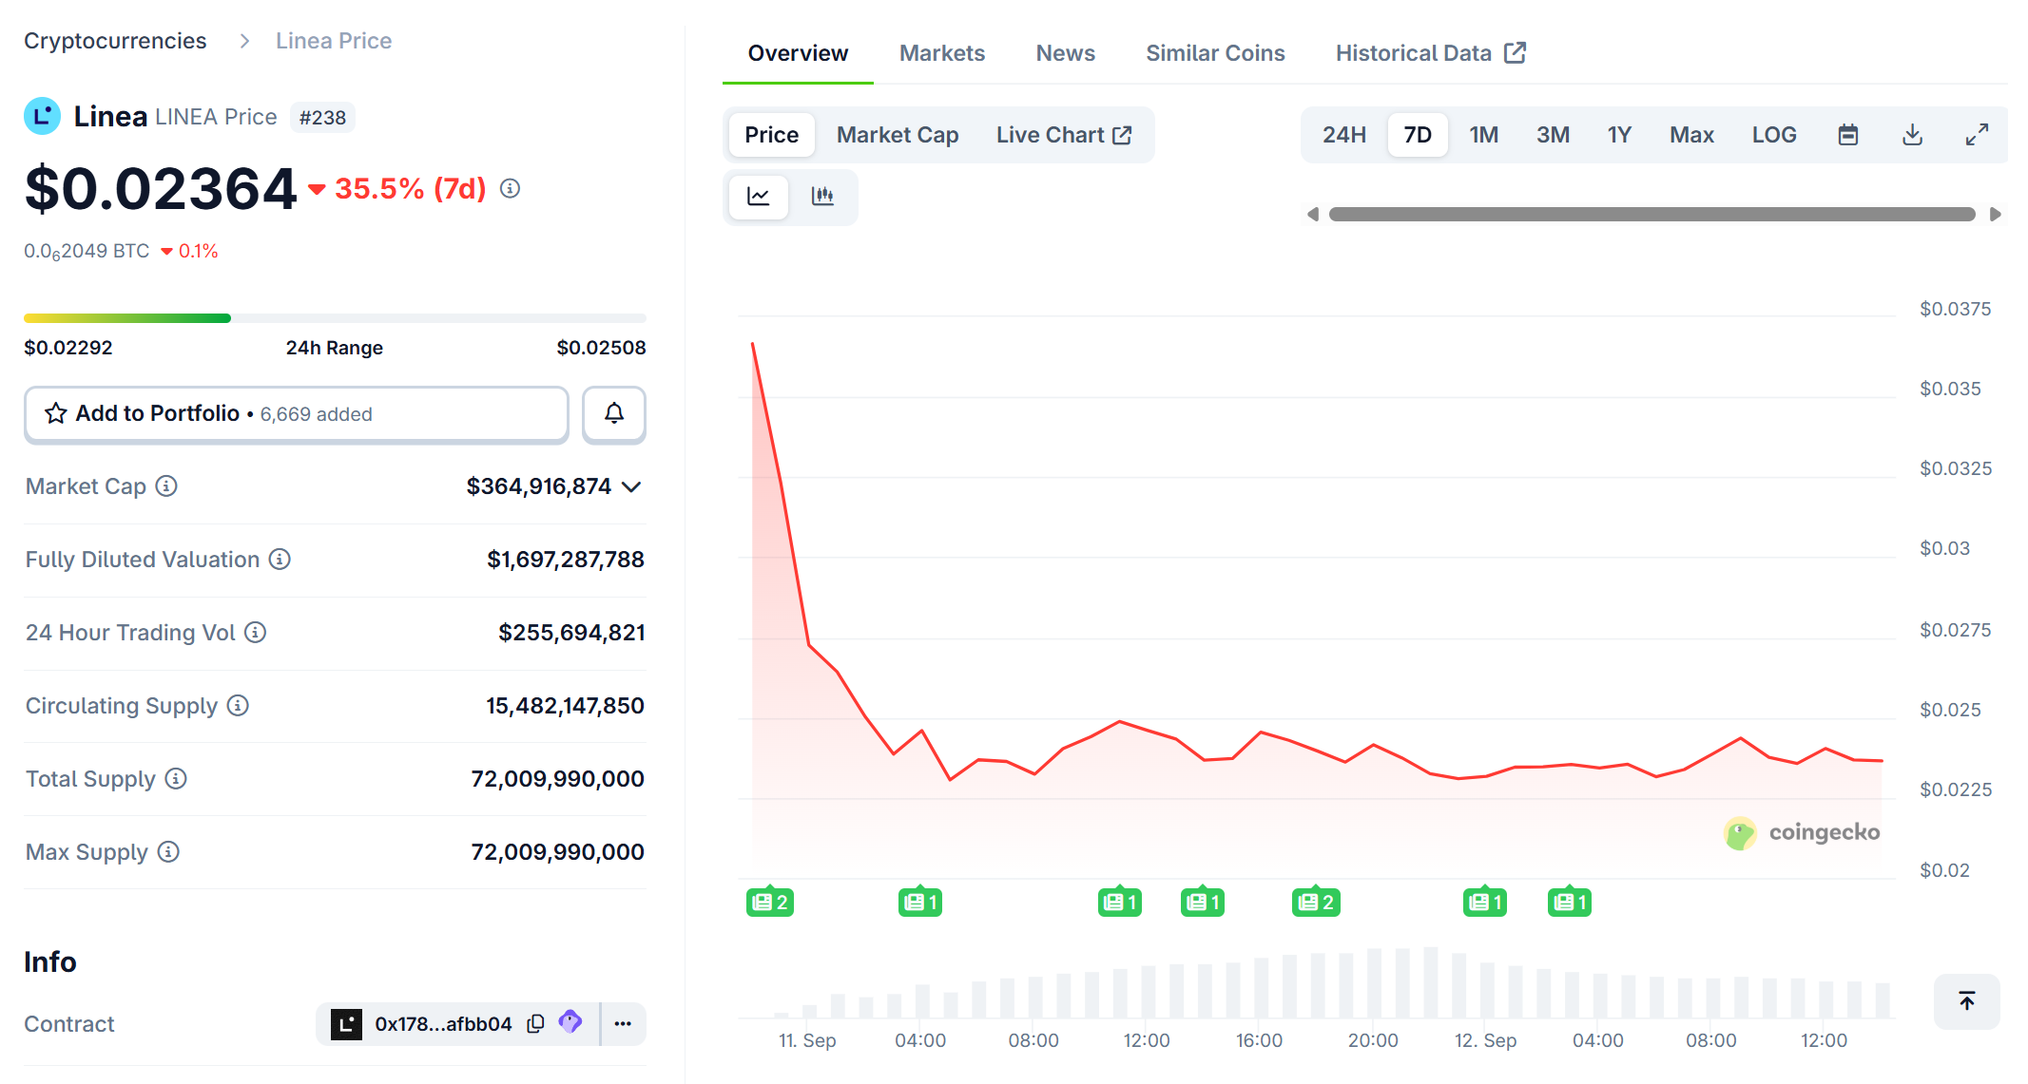
Task: Click right arrow of chart scrollbar
Action: pyautogui.click(x=1996, y=215)
